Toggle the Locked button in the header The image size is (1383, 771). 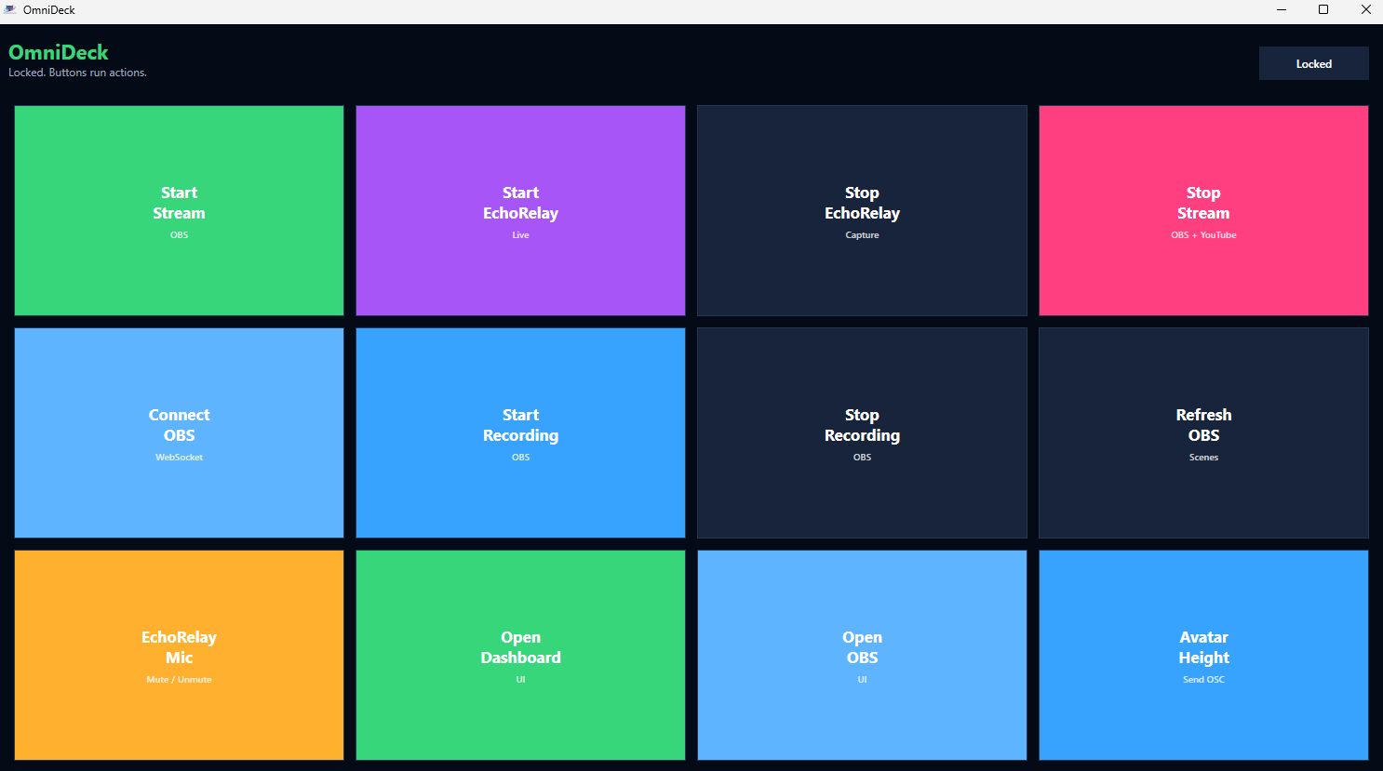click(1313, 63)
